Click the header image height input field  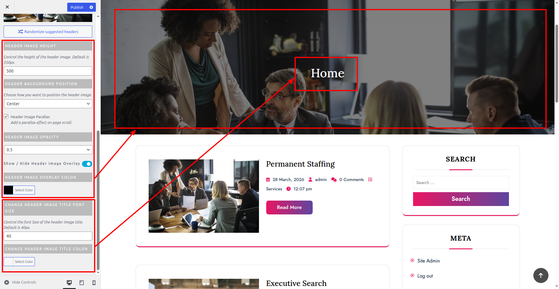coord(48,71)
